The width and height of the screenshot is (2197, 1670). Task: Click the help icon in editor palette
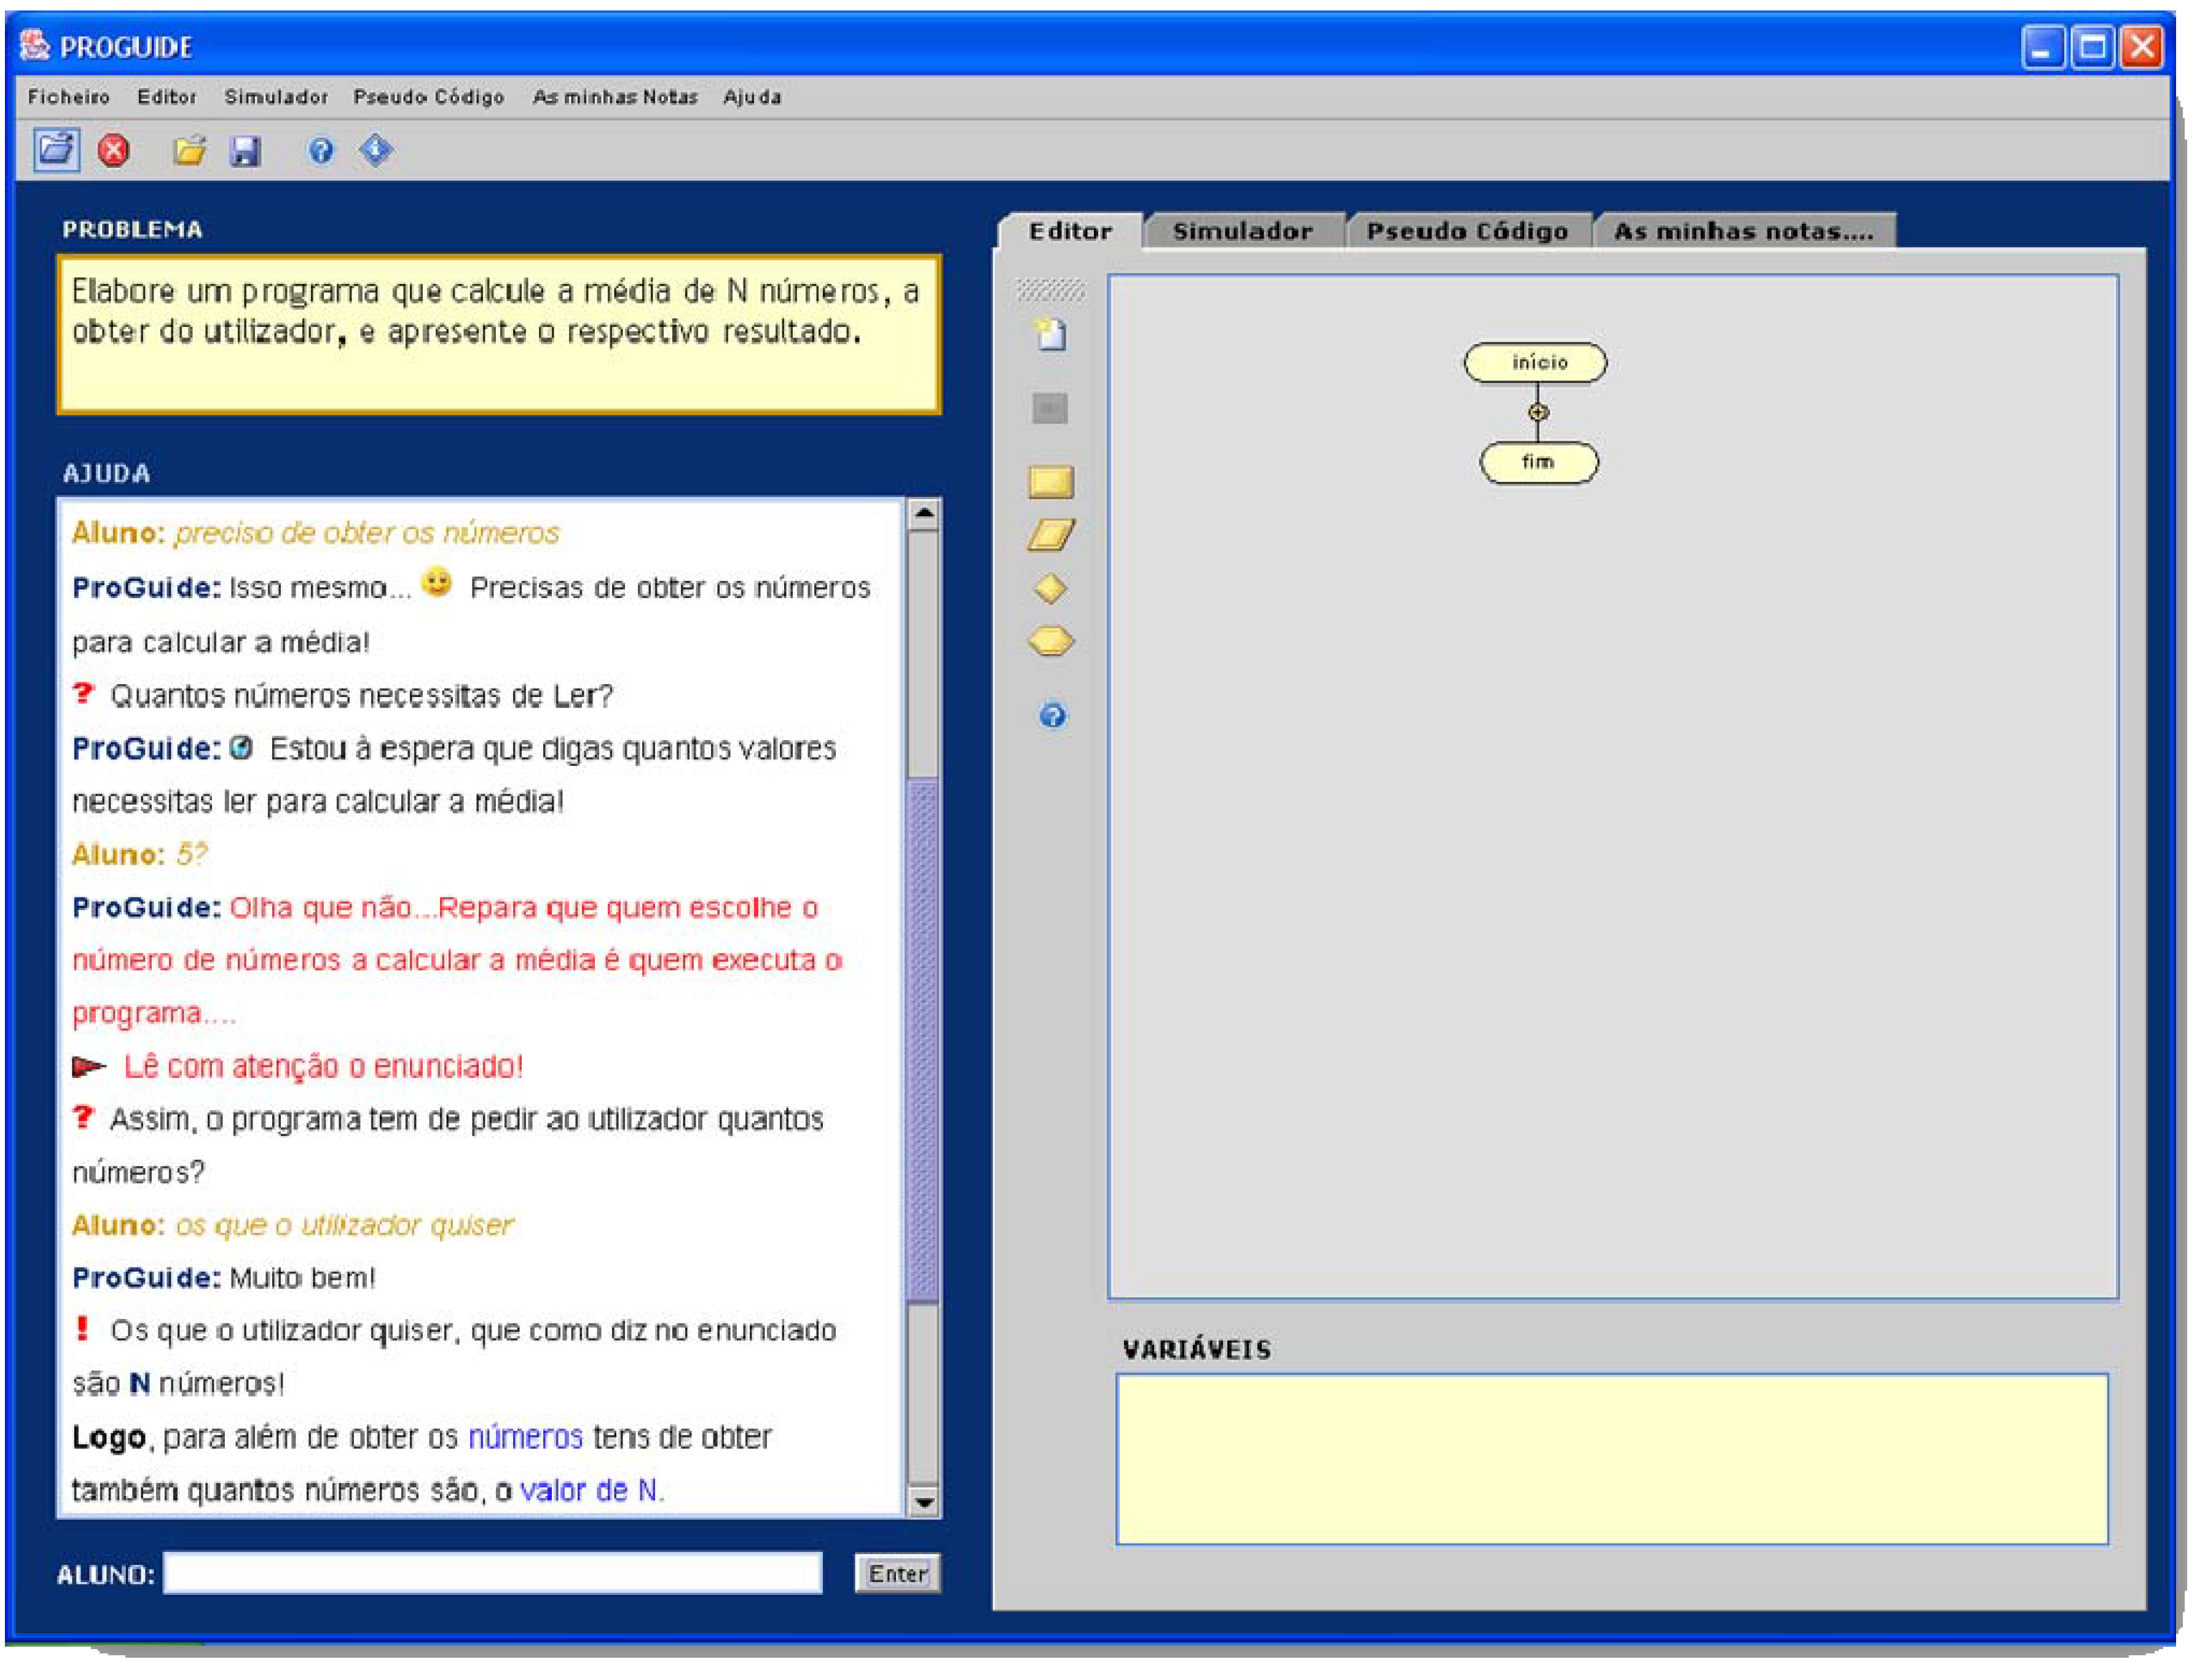point(1052,715)
